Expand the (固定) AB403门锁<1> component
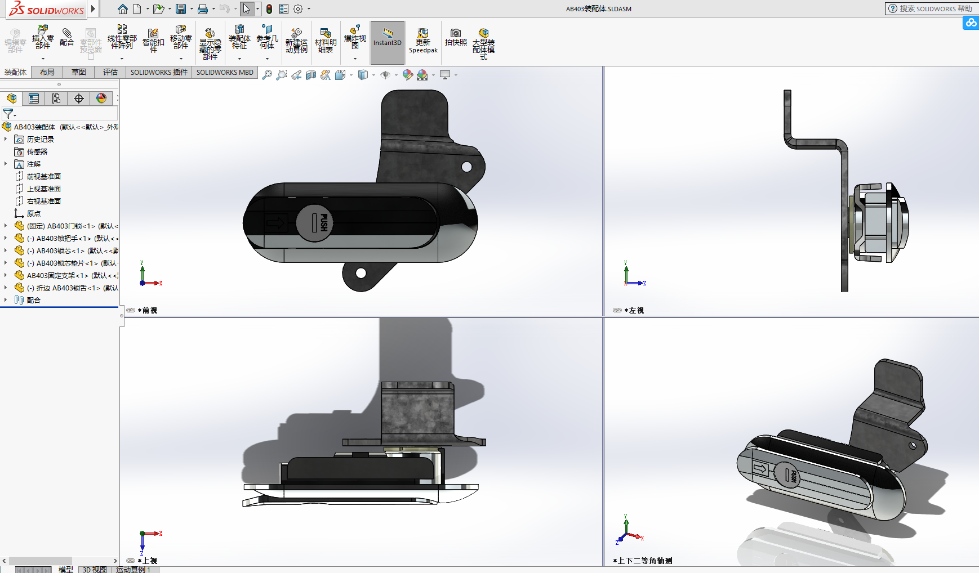The height and width of the screenshot is (573, 979). (6, 226)
